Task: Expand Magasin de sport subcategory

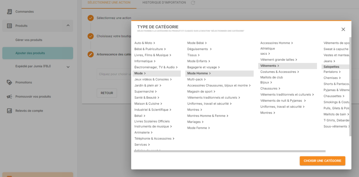Action: pos(201,92)
